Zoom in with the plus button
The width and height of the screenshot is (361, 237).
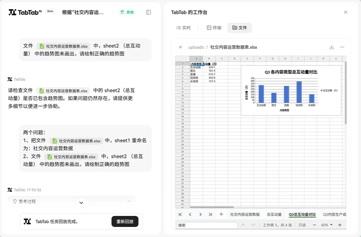coord(340,225)
